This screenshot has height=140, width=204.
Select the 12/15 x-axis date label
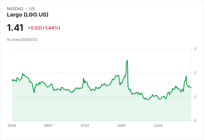[158, 126]
